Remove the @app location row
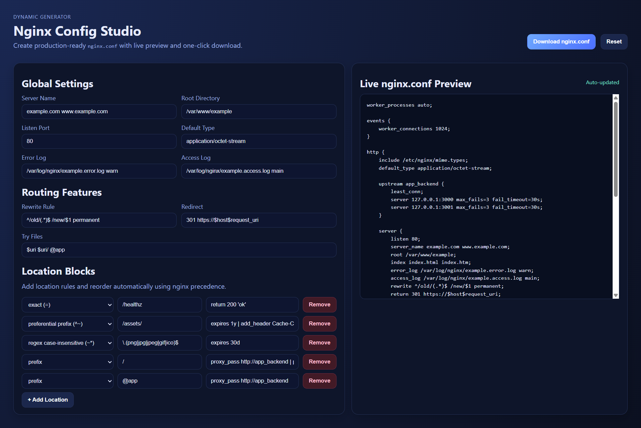Image resolution: width=641 pixels, height=428 pixels. pos(319,381)
